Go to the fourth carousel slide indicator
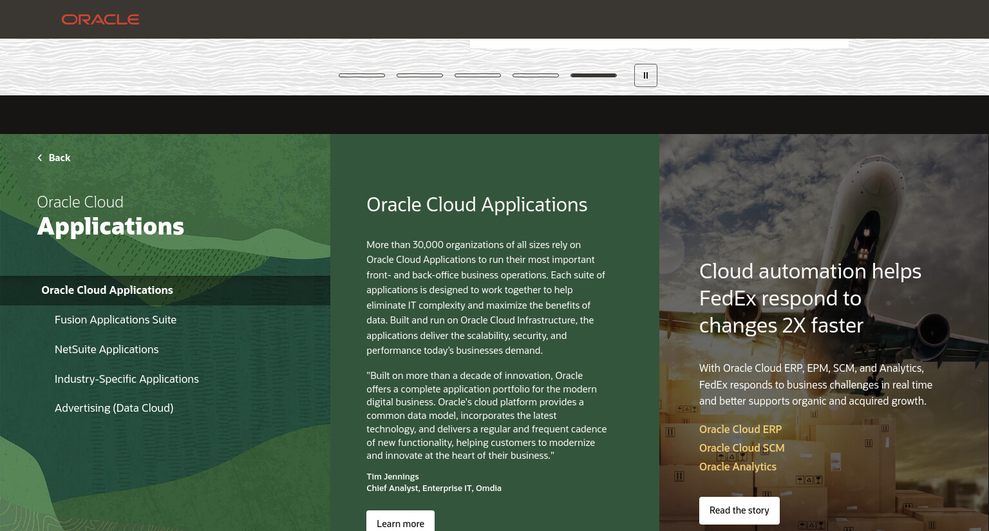989x531 pixels. (x=536, y=75)
